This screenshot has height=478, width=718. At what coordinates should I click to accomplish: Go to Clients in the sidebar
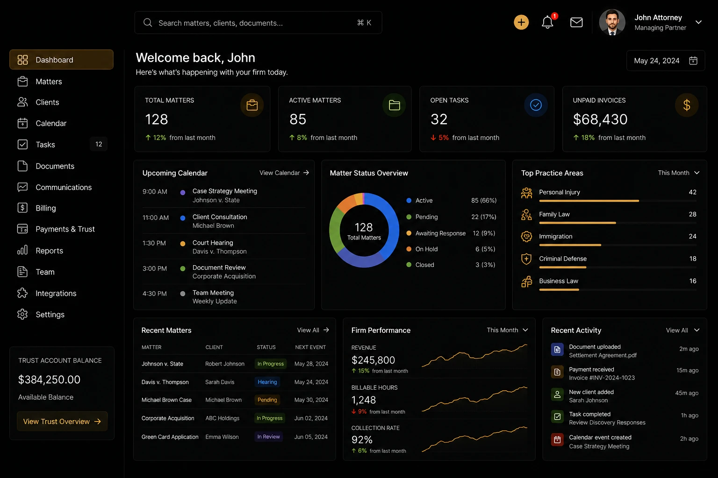(x=61, y=102)
